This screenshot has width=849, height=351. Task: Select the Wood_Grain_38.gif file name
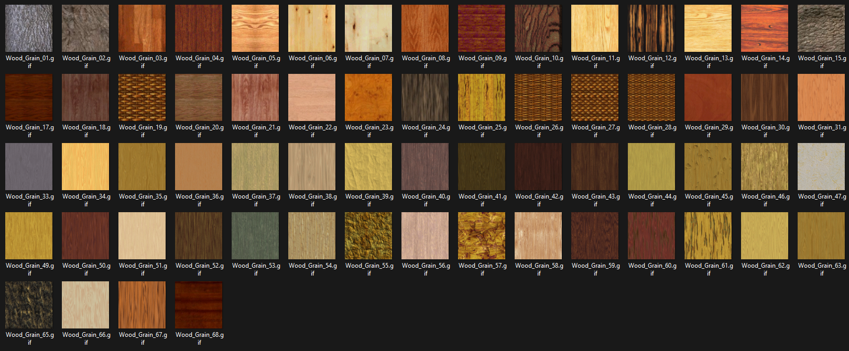[x=312, y=200]
